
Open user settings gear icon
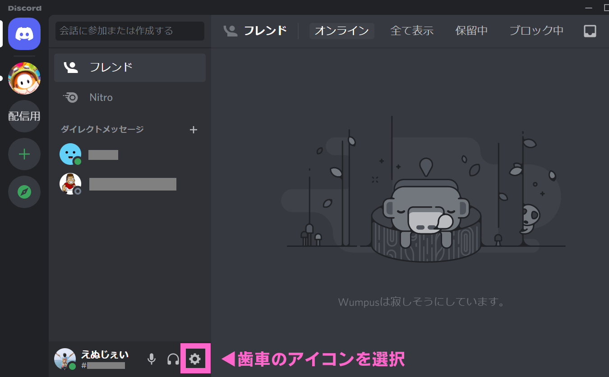point(195,359)
